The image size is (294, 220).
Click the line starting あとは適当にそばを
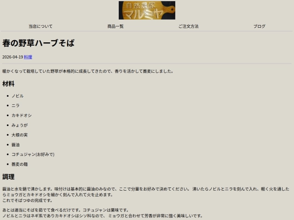65,210
